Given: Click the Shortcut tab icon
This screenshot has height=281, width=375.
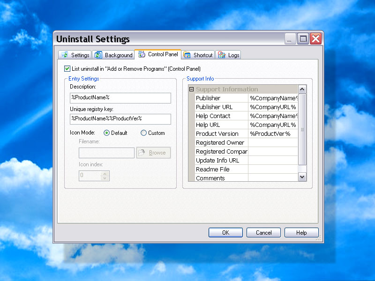Looking at the screenshot, I should click(x=187, y=55).
